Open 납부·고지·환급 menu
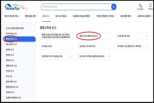154x103 pixels. point(61,16)
